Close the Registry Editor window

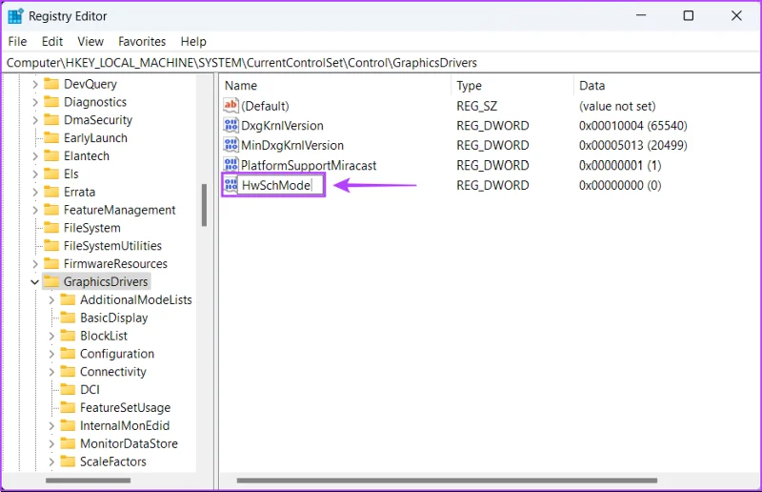tap(736, 15)
